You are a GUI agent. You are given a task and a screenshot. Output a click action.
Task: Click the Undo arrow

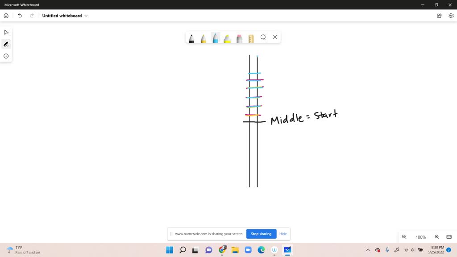click(20, 15)
